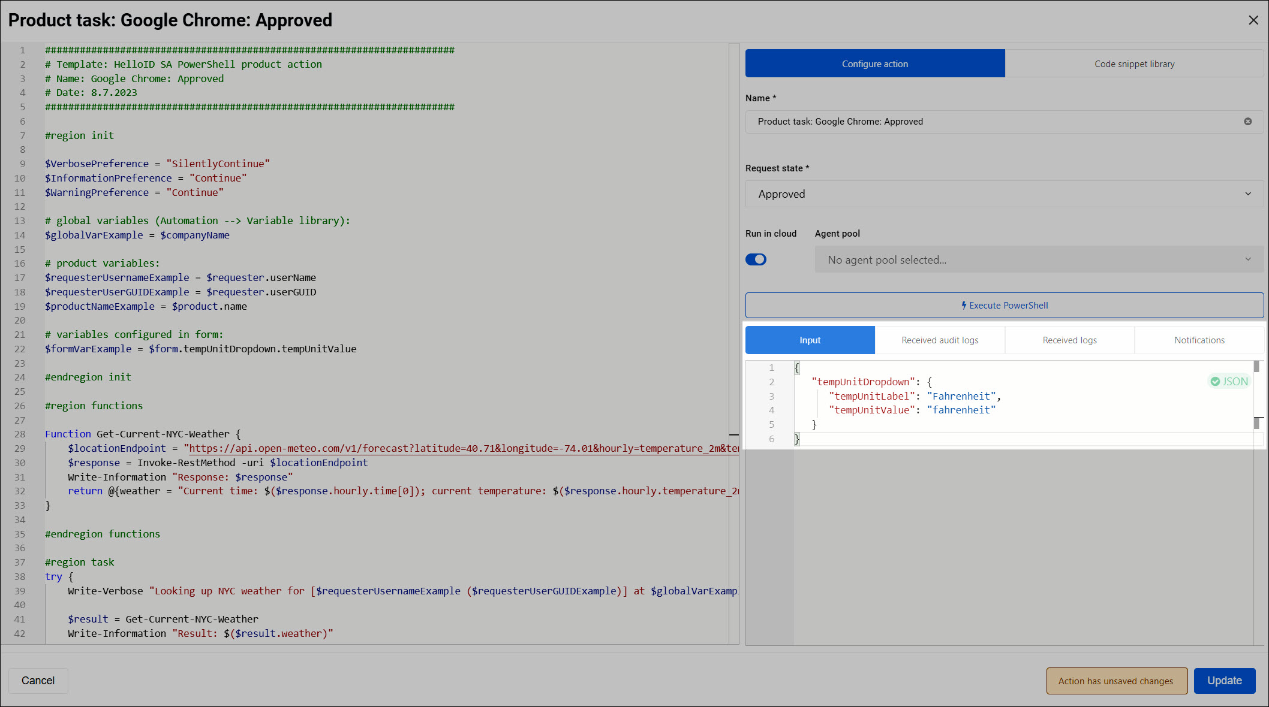Switch to Configure action tab

tap(875, 64)
